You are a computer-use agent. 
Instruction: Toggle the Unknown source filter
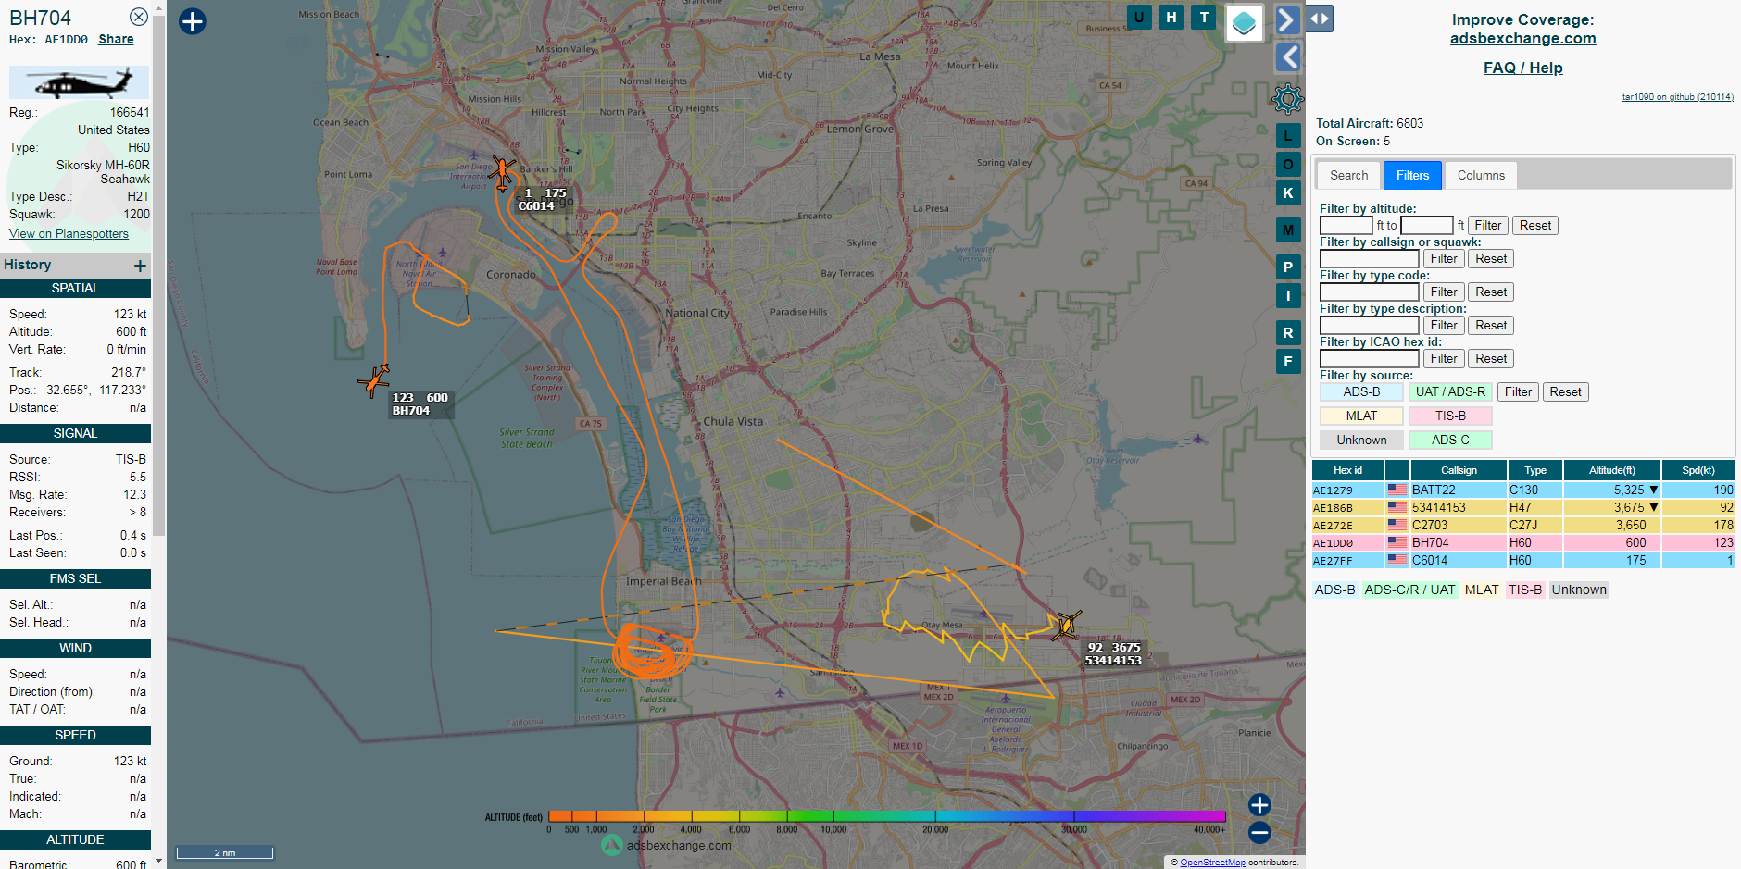(1361, 441)
